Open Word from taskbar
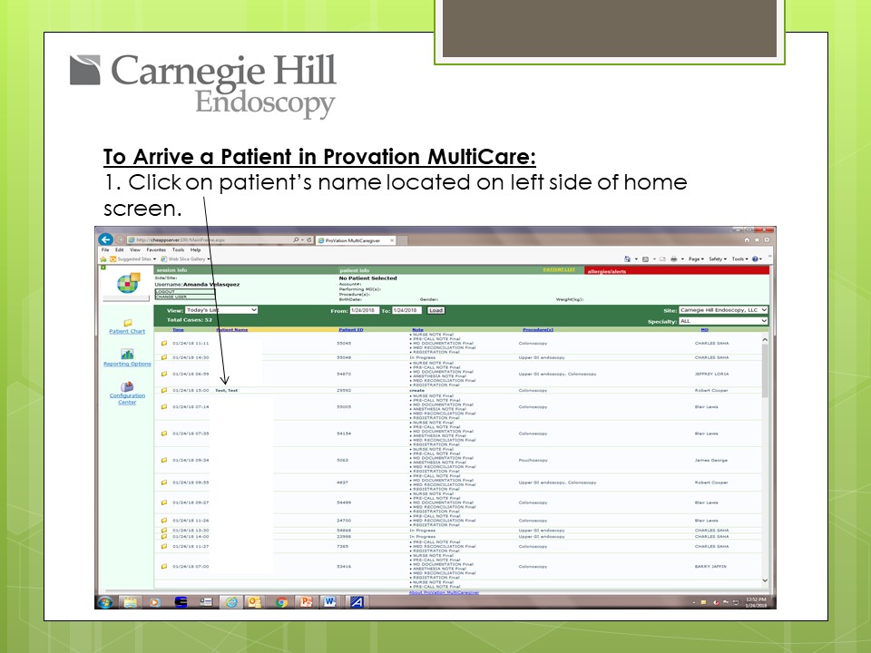This screenshot has width=871, height=653. (330, 602)
